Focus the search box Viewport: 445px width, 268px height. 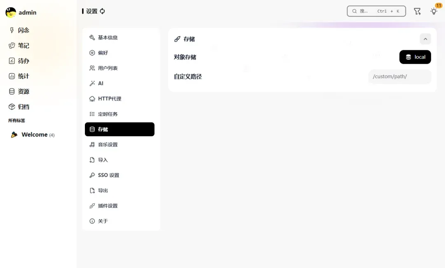[376, 11]
